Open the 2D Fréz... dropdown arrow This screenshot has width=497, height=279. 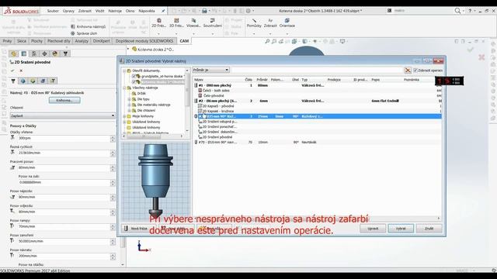click(158, 33)
